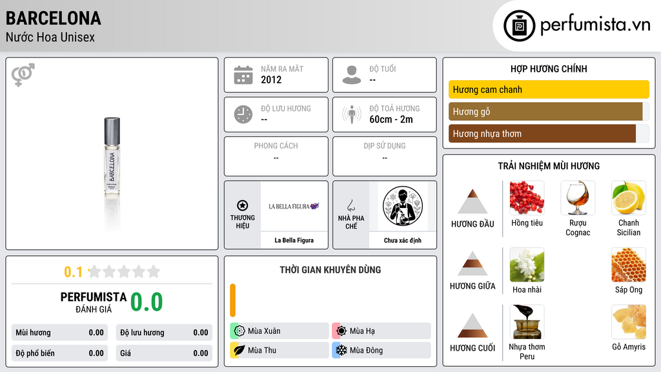Open the Chưa xác định perfumer image
The image size is (661, 372).
point(403,206)
